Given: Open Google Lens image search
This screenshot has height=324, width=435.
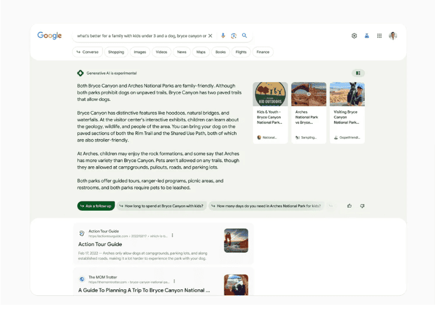Looking at the screenshot, I should 233,35.
